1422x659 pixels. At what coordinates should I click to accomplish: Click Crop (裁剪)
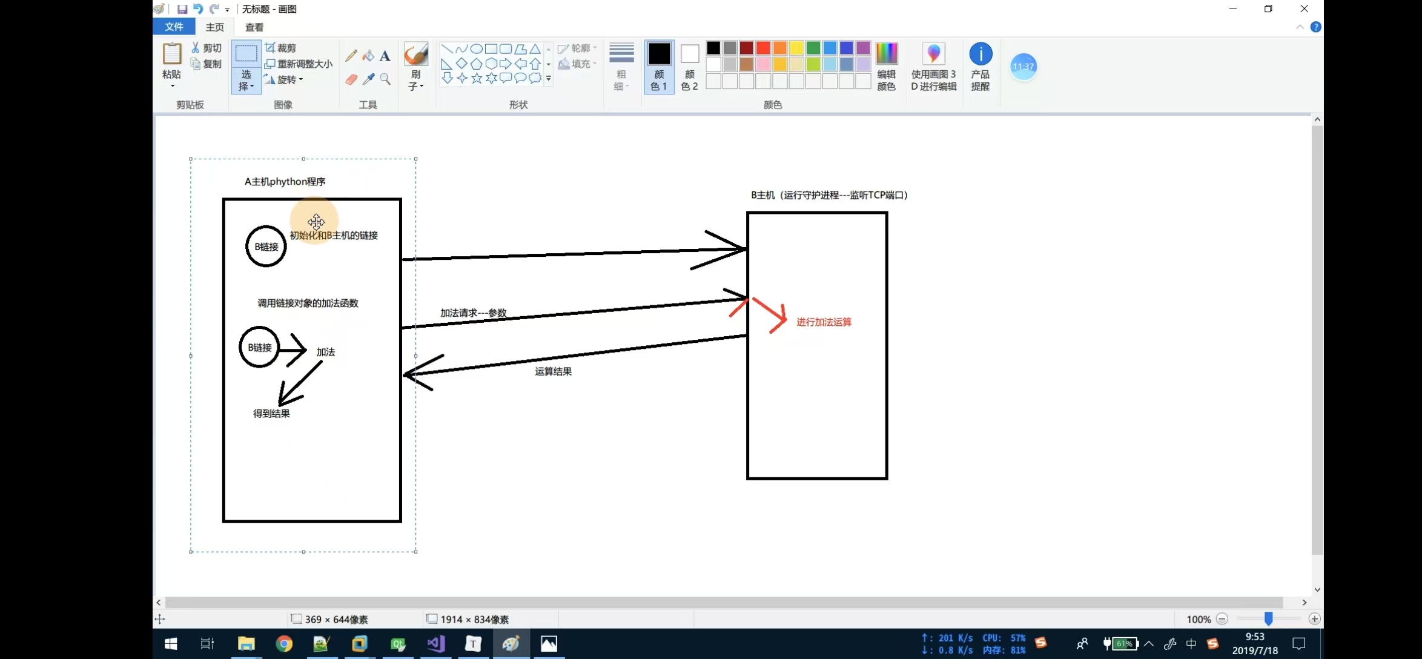(280, 48)
